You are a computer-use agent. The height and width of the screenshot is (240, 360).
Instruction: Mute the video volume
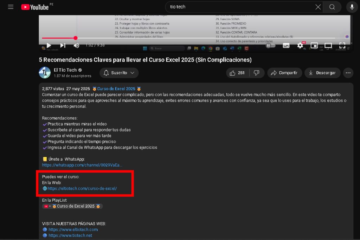pyautogui.click(x=76, y=45)
